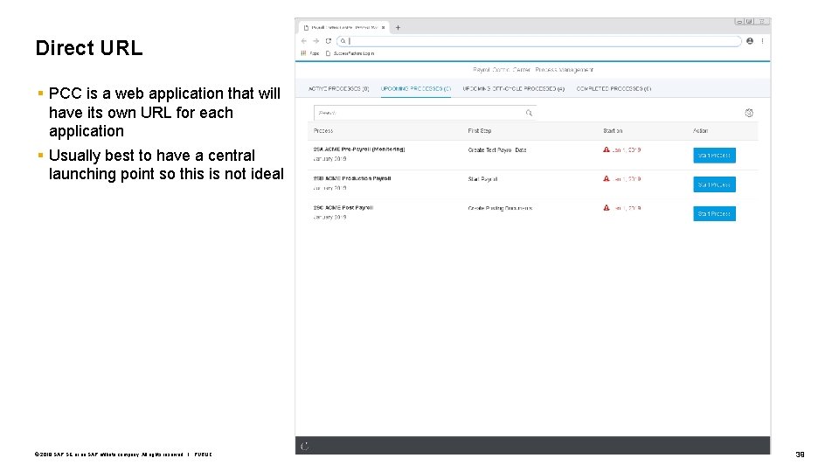Click the 'Start Payroll' first step text
This screenshot has height=472, width=839.
(482, 179)
